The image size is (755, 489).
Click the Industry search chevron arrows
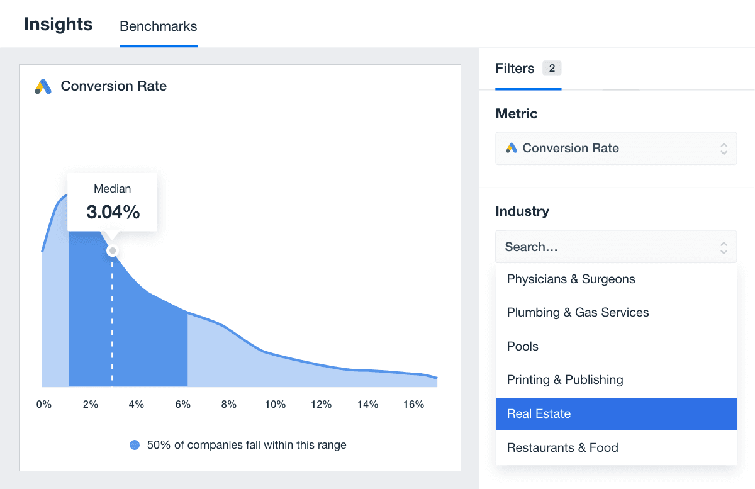pos(724,247)
